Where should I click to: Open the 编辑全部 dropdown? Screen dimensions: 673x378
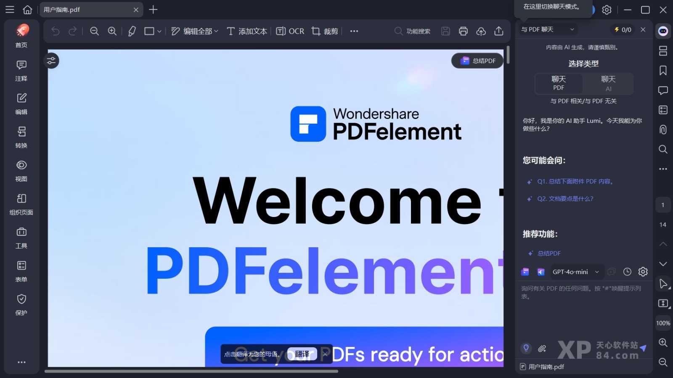pyautogui.click(x=195, y=31)
